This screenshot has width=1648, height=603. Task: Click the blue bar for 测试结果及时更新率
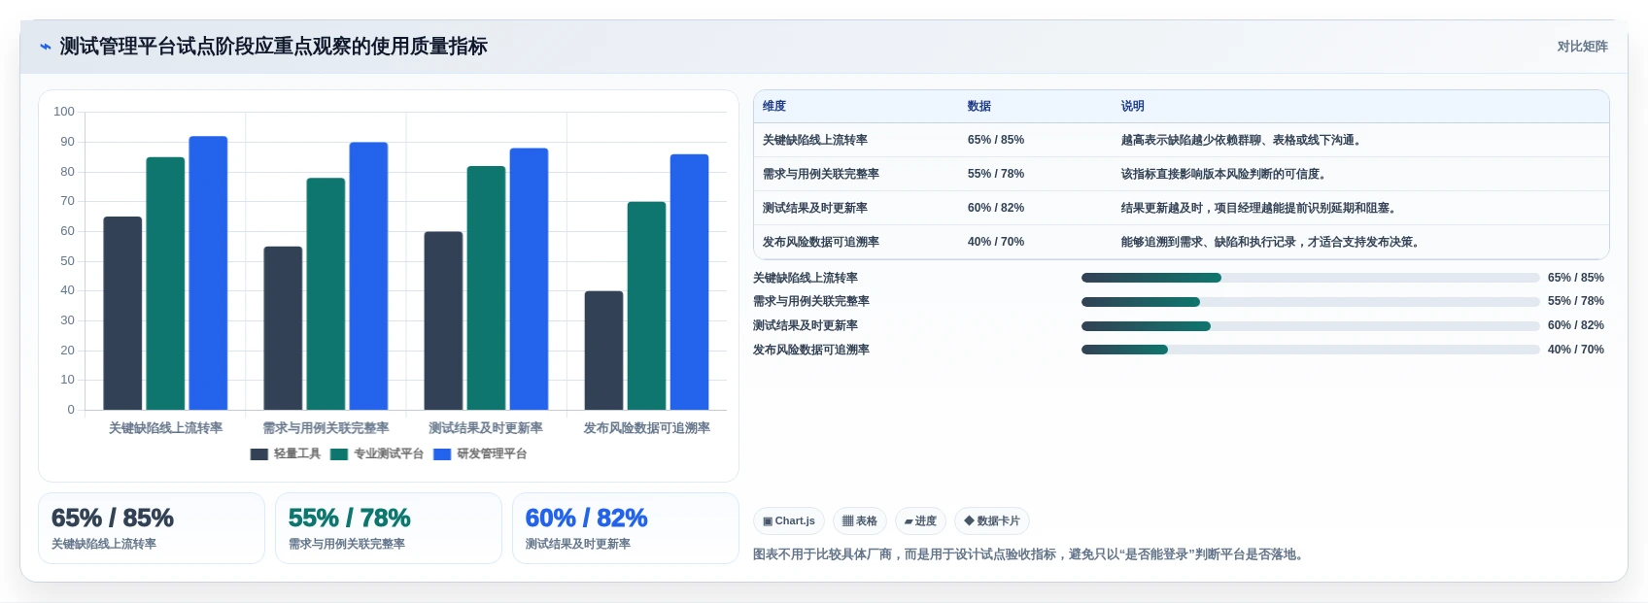(529, 279)
